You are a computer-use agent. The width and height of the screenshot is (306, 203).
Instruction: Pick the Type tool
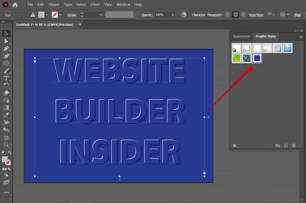(6, 78)
